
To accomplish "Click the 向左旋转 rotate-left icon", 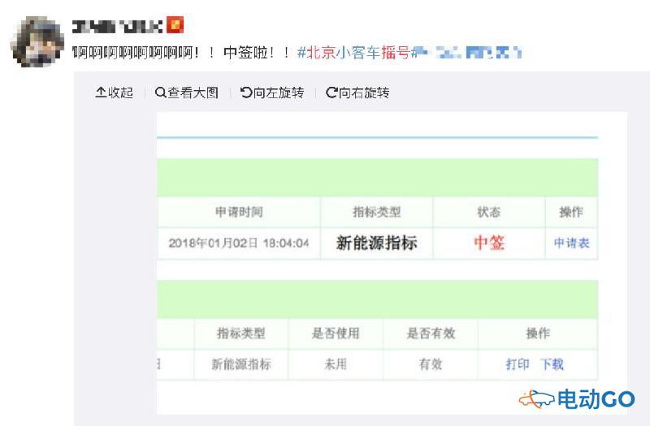I will [246, 93].
